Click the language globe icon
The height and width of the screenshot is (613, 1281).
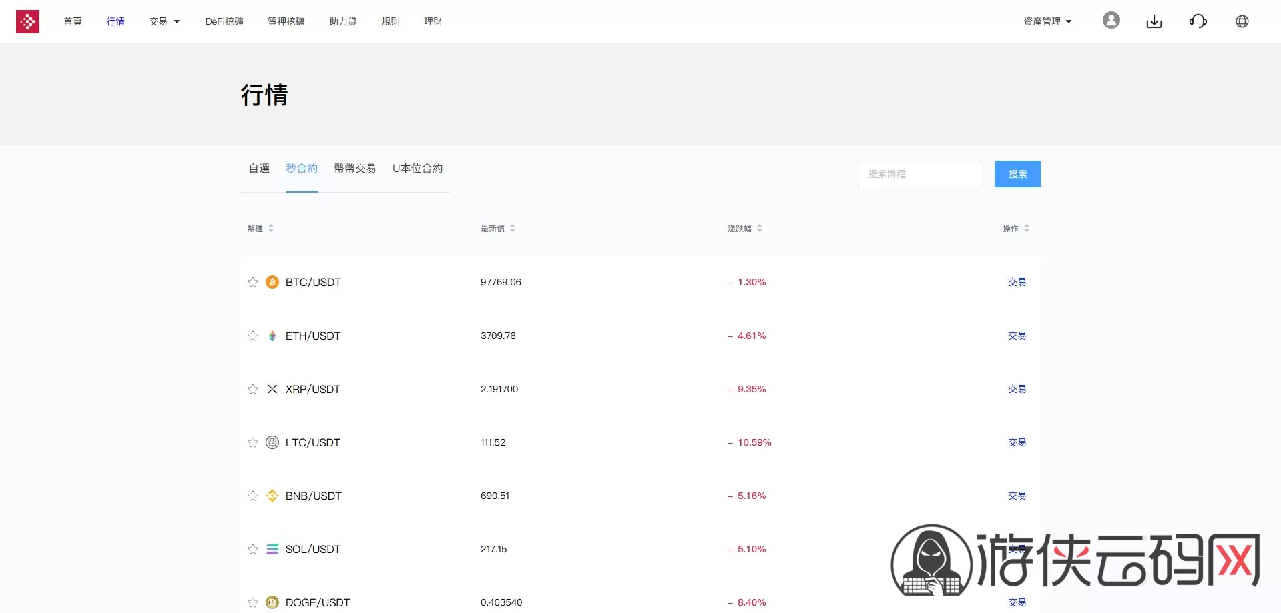pos(1242,21)
